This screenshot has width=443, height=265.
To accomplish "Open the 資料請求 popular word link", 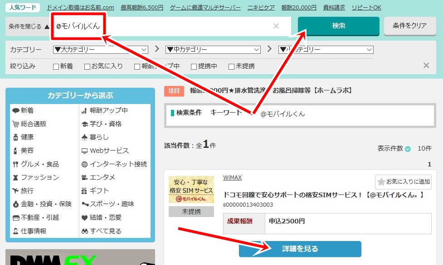I will (x=334, y=8).
